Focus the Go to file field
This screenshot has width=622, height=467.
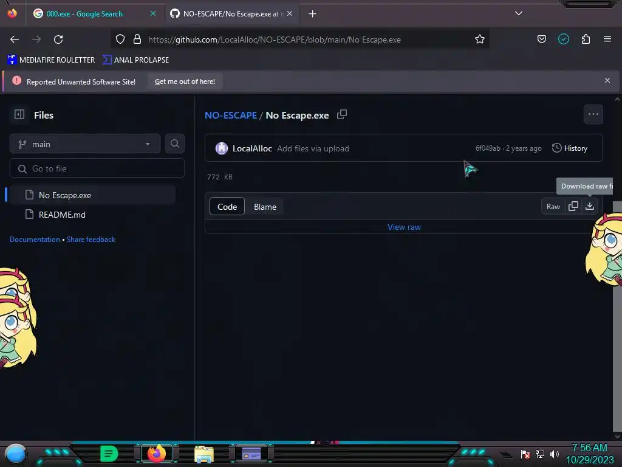pyautogui.click(x=97, y=168)
